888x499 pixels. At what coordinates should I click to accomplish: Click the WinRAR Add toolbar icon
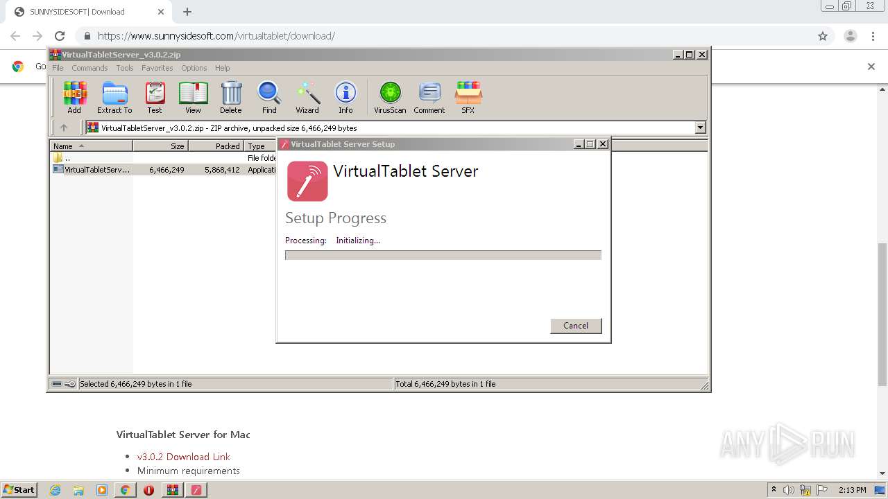(x=74, y=97)
